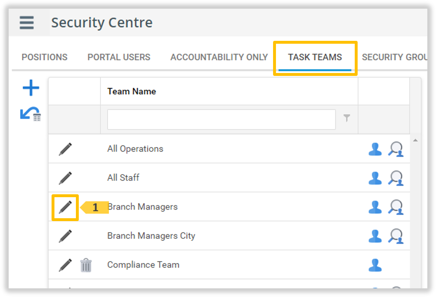The height and width of the screenshot is (297, 436).
Task: Switch to the PORTAL USERS tab
Action: 119,57
